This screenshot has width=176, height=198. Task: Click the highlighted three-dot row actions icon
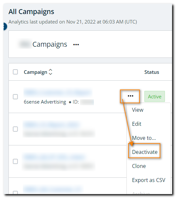pos(130,96)
